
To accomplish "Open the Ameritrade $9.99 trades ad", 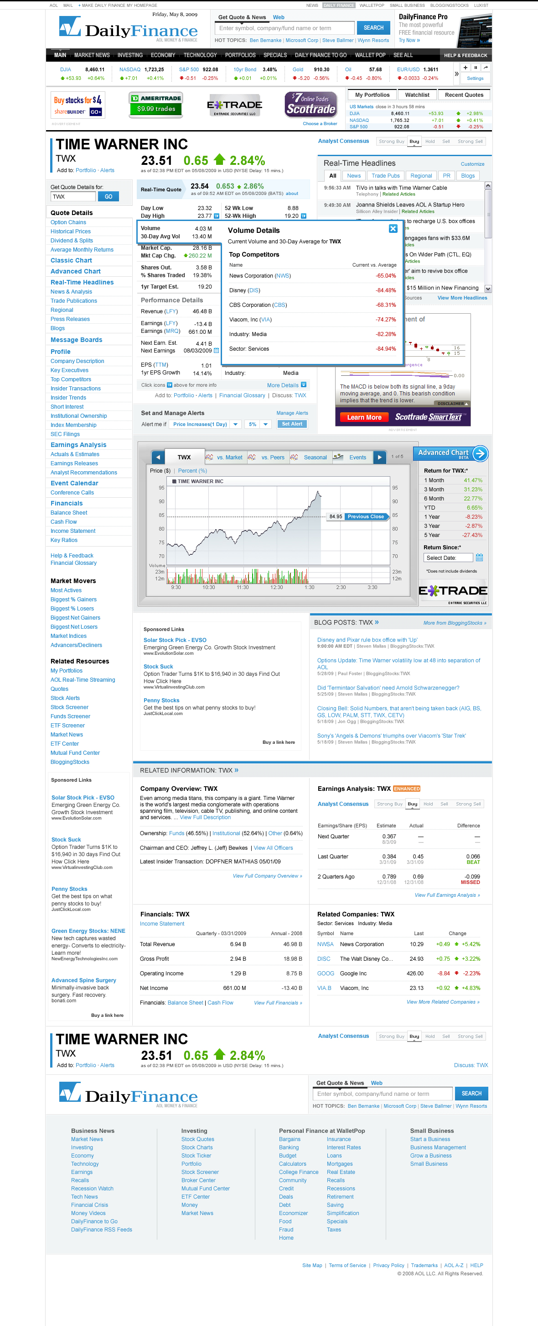I will click(x=156, y=104).
